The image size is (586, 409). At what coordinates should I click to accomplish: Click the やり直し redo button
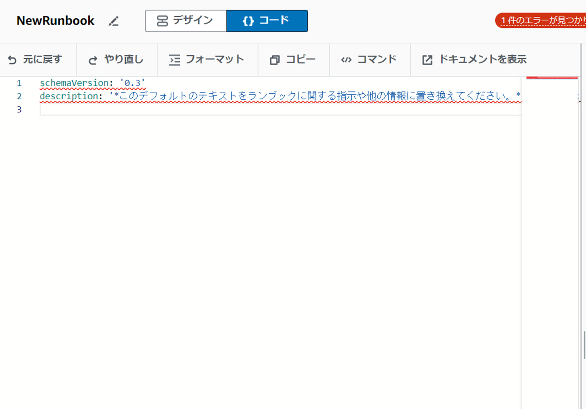(117, 60)
